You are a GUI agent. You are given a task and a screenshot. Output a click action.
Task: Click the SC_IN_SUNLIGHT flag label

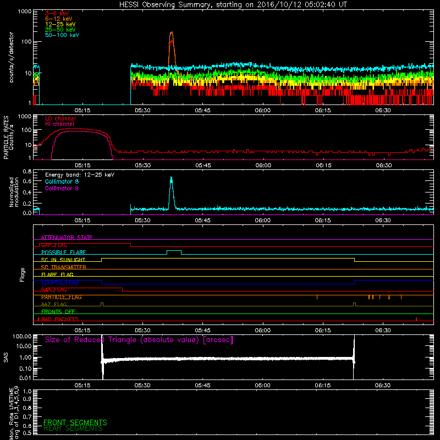pos(63,260)
